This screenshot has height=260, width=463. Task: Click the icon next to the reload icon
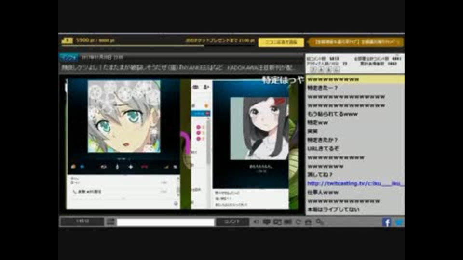[x=308, y=221]
